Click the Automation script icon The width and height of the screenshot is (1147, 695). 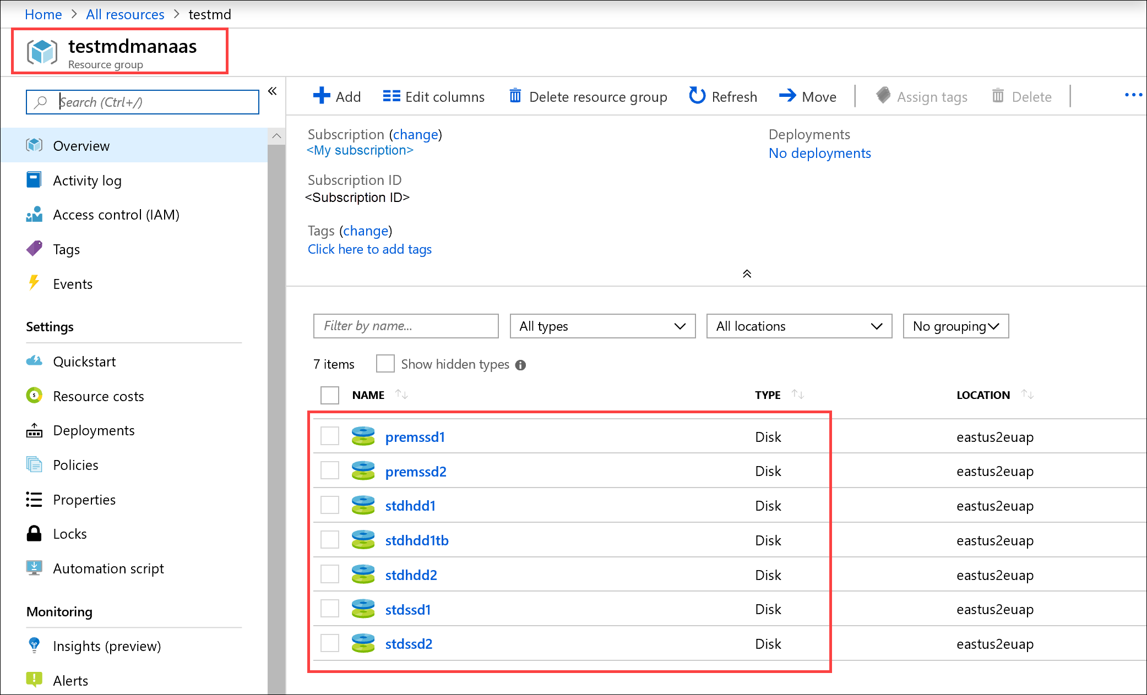pos(34,567)
